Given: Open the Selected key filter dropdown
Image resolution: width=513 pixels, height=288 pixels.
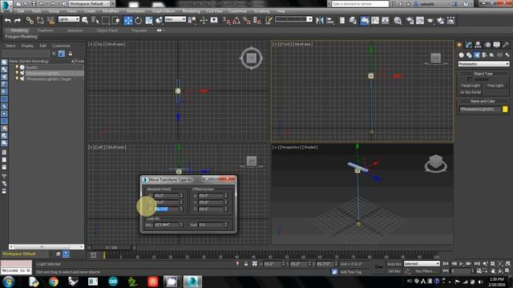Looking at the screenshot, I should (422, 263).
